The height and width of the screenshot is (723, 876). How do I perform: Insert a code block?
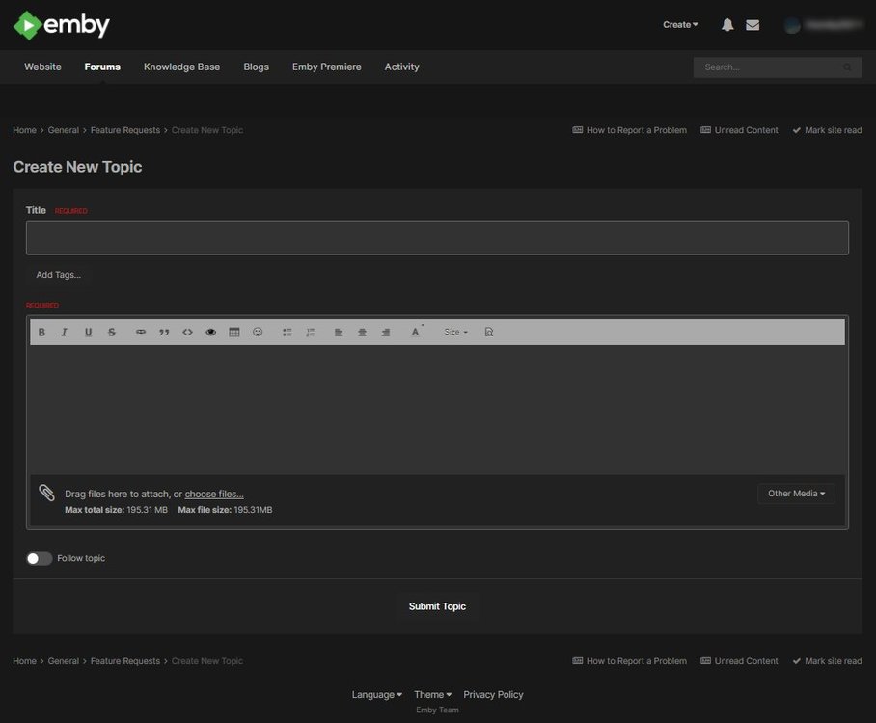188,333
